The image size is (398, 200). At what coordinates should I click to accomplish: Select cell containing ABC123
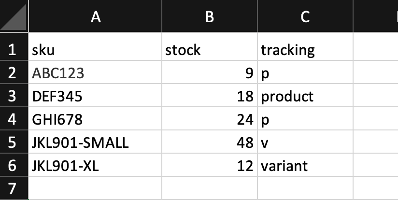click(95, 72)
